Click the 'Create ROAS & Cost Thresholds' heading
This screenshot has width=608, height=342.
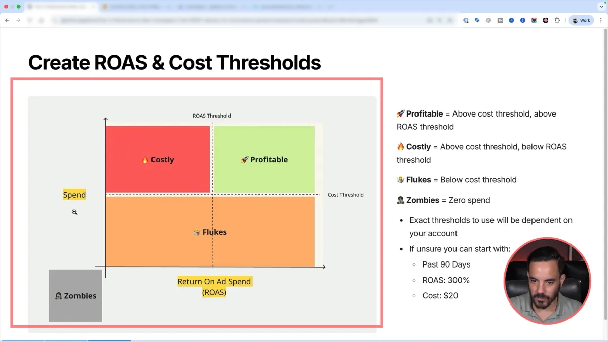tap(174, 63)
